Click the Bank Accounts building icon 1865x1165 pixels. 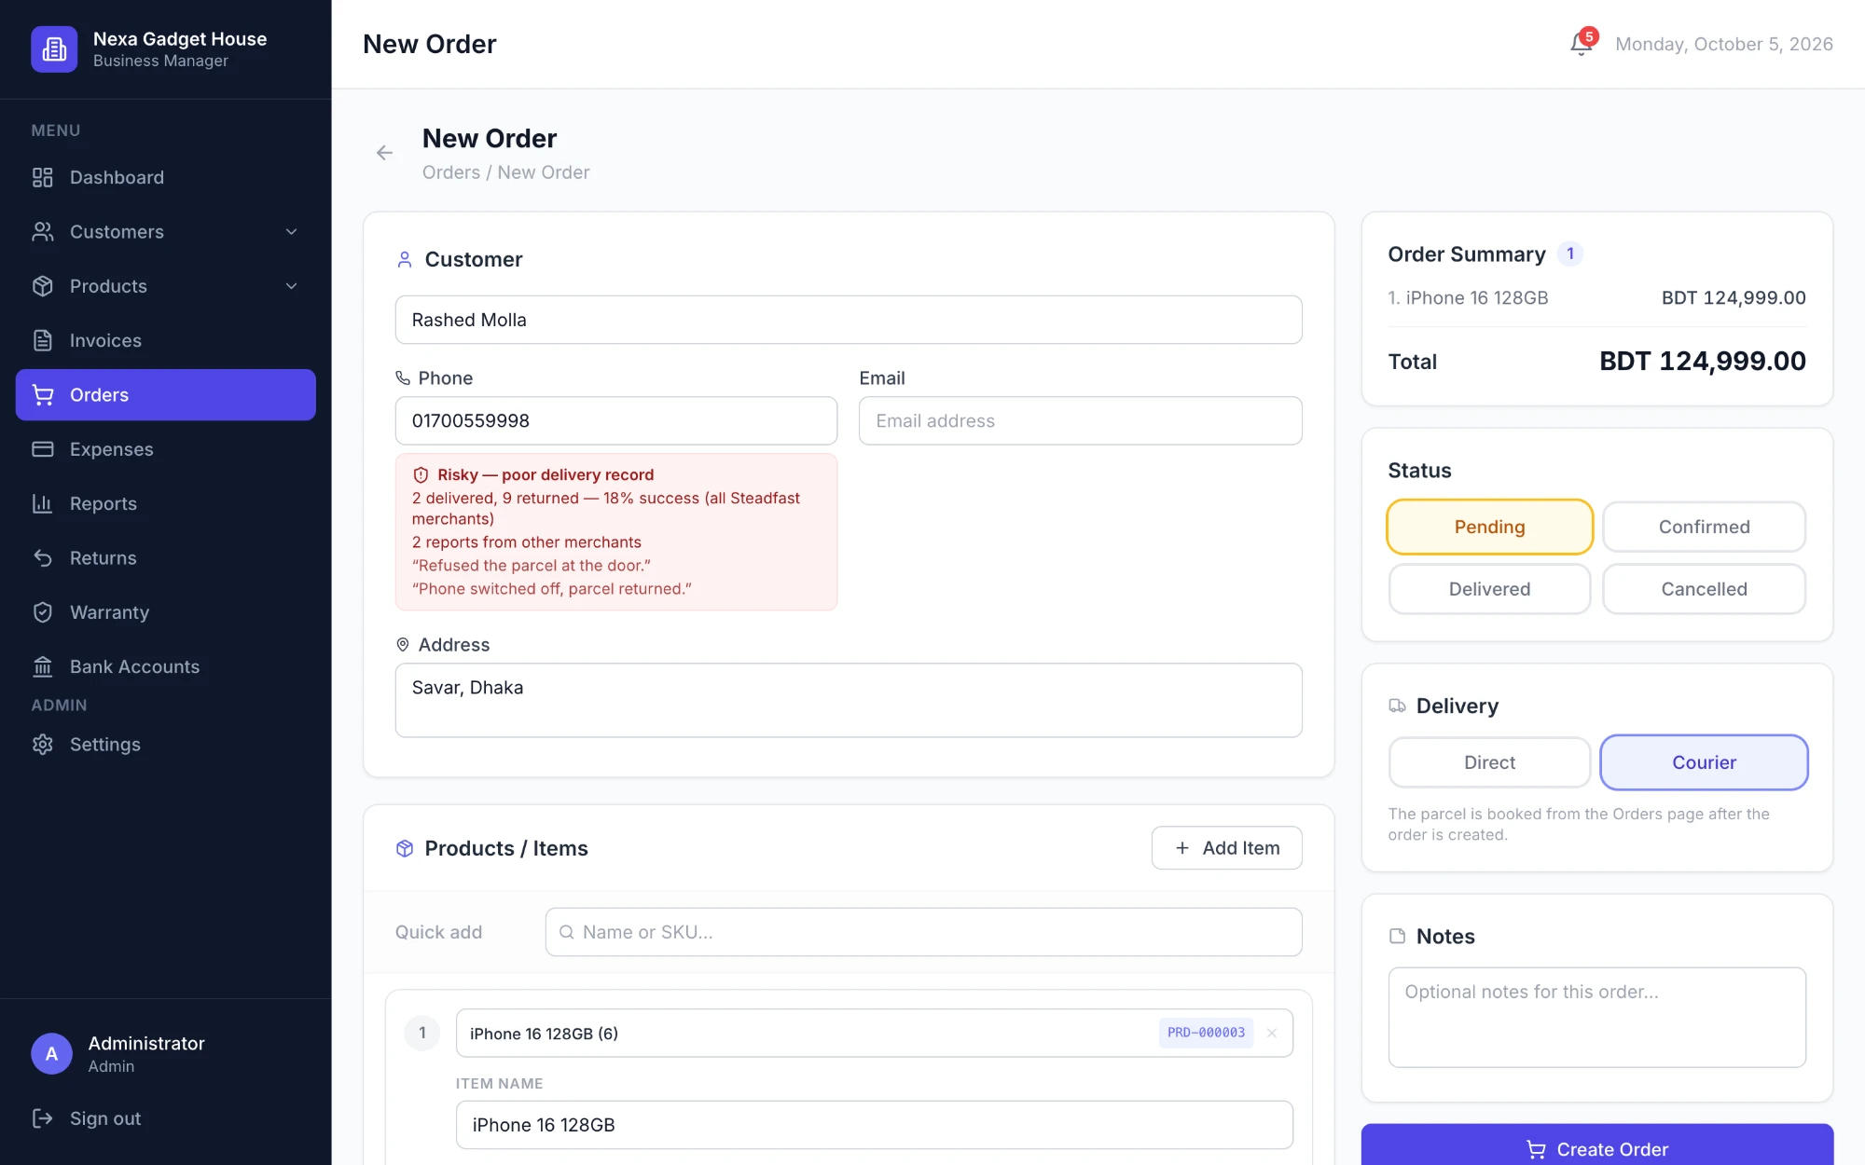pos(43,666)
